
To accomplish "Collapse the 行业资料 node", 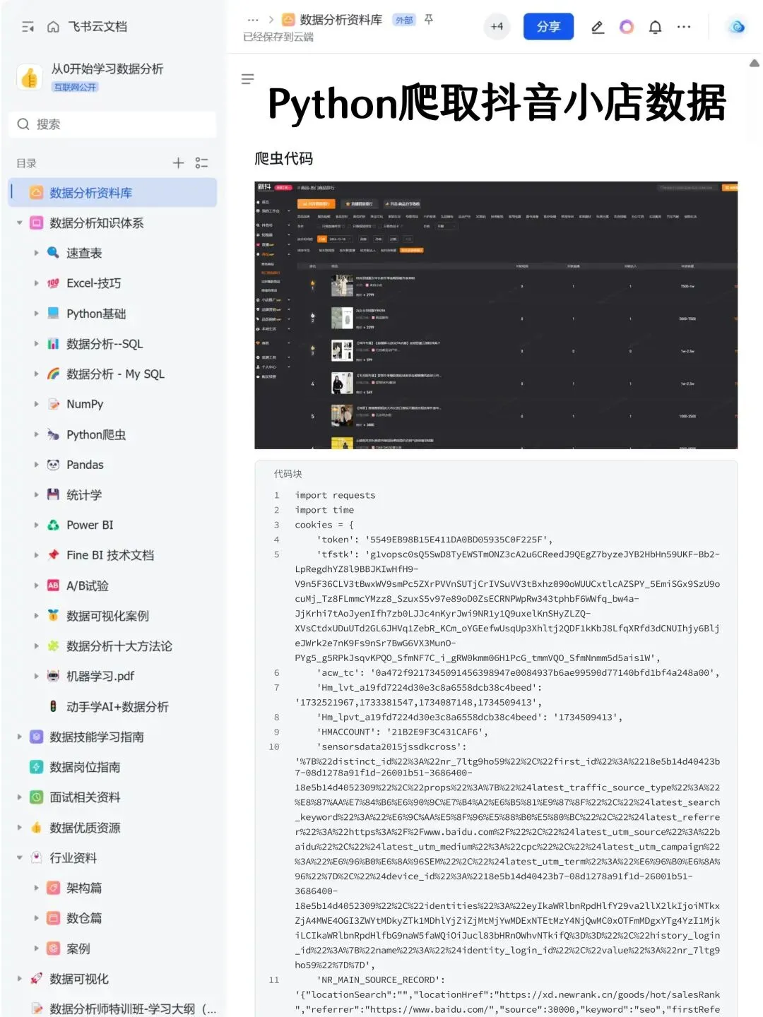I will coord(20,858).
